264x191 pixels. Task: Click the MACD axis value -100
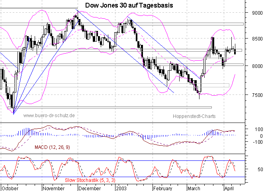tap(258, 142)
